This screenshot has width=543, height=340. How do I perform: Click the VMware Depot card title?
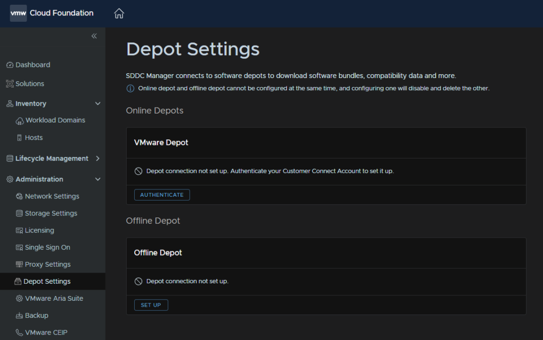(x=161, y=143)
